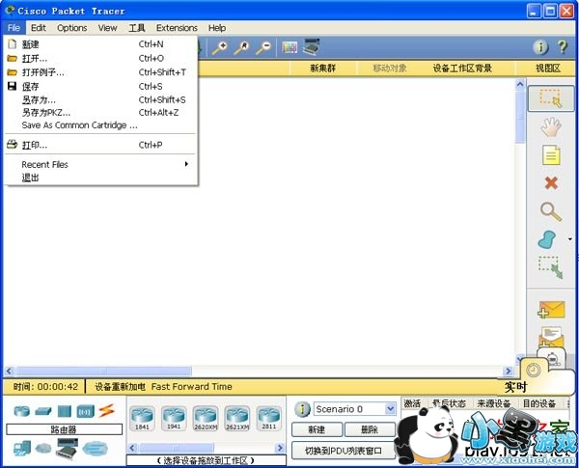
Task: Select the magnifier Inspect tool
Action: point(550,210)
